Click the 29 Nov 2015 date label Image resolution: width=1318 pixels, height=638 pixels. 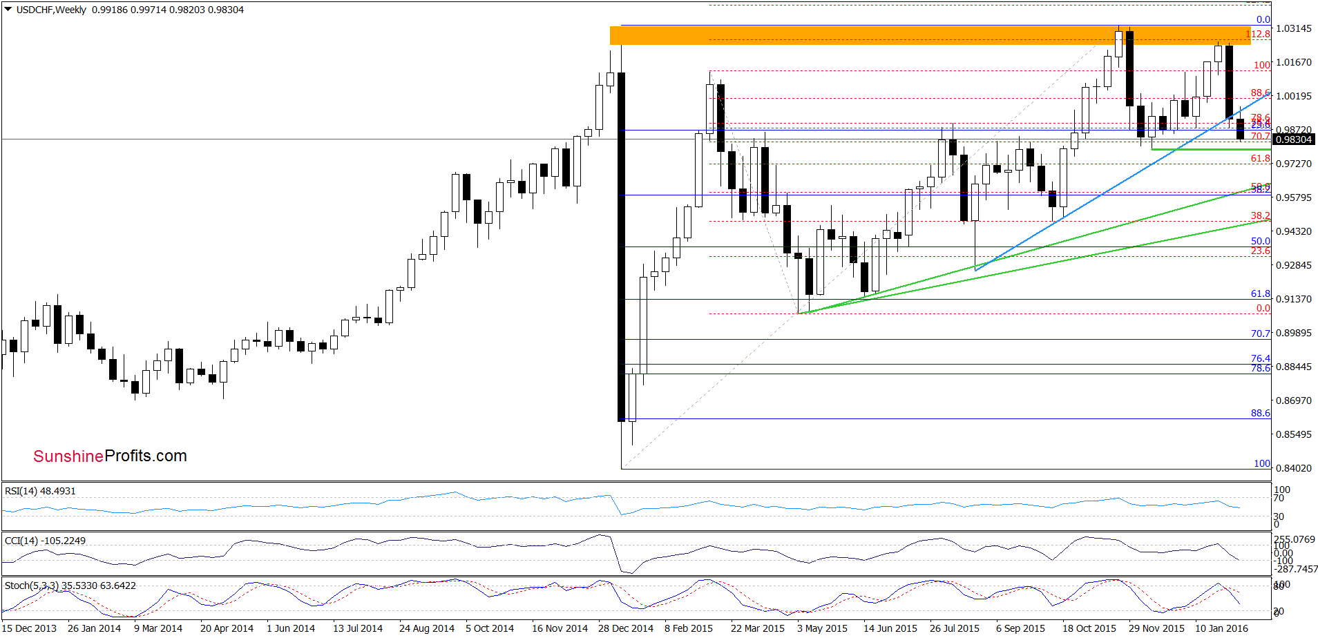(x=1156, y=628)
